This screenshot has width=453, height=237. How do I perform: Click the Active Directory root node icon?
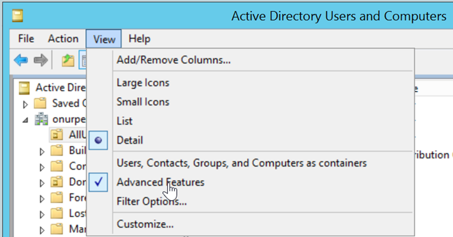[x=24, y=88]
